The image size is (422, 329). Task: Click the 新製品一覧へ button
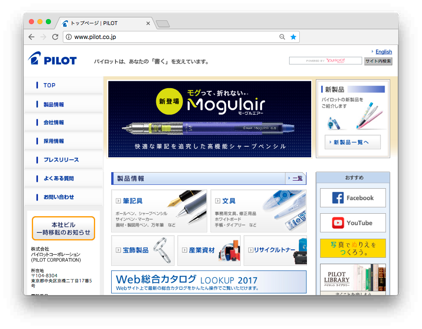click(353, 142)
